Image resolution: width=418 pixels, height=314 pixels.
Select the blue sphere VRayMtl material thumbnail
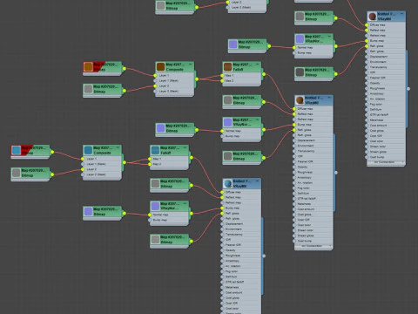pyautogui.click(x=228, y=183)
